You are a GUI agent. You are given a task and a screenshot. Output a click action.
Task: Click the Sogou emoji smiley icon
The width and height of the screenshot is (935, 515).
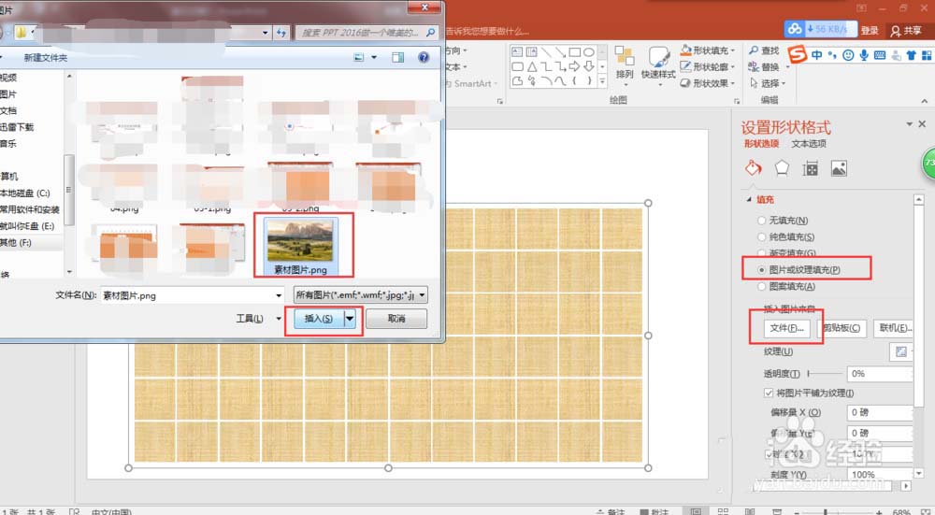point(848,55)
